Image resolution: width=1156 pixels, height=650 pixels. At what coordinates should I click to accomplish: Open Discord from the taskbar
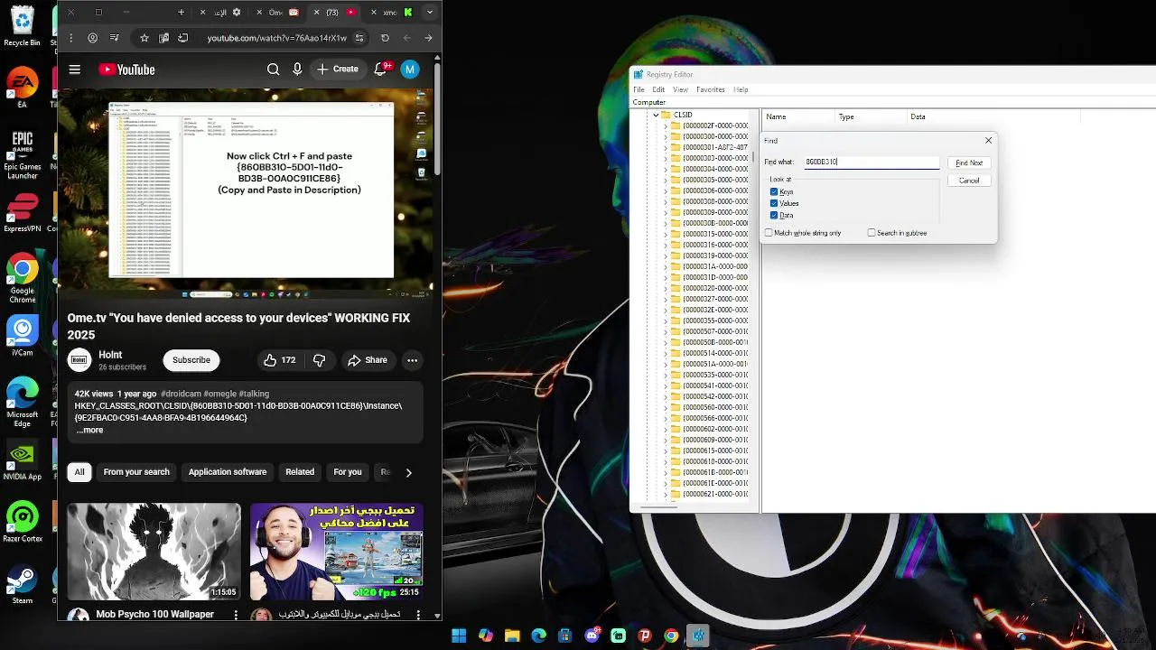point(592,636)
